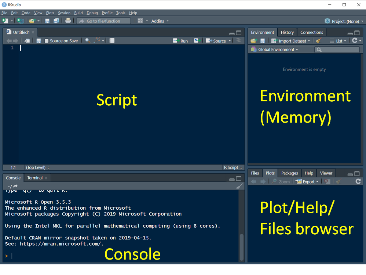Open the Project: (None) dropdown
This screenshot has height=275, width=366.
tap(344, 21)
